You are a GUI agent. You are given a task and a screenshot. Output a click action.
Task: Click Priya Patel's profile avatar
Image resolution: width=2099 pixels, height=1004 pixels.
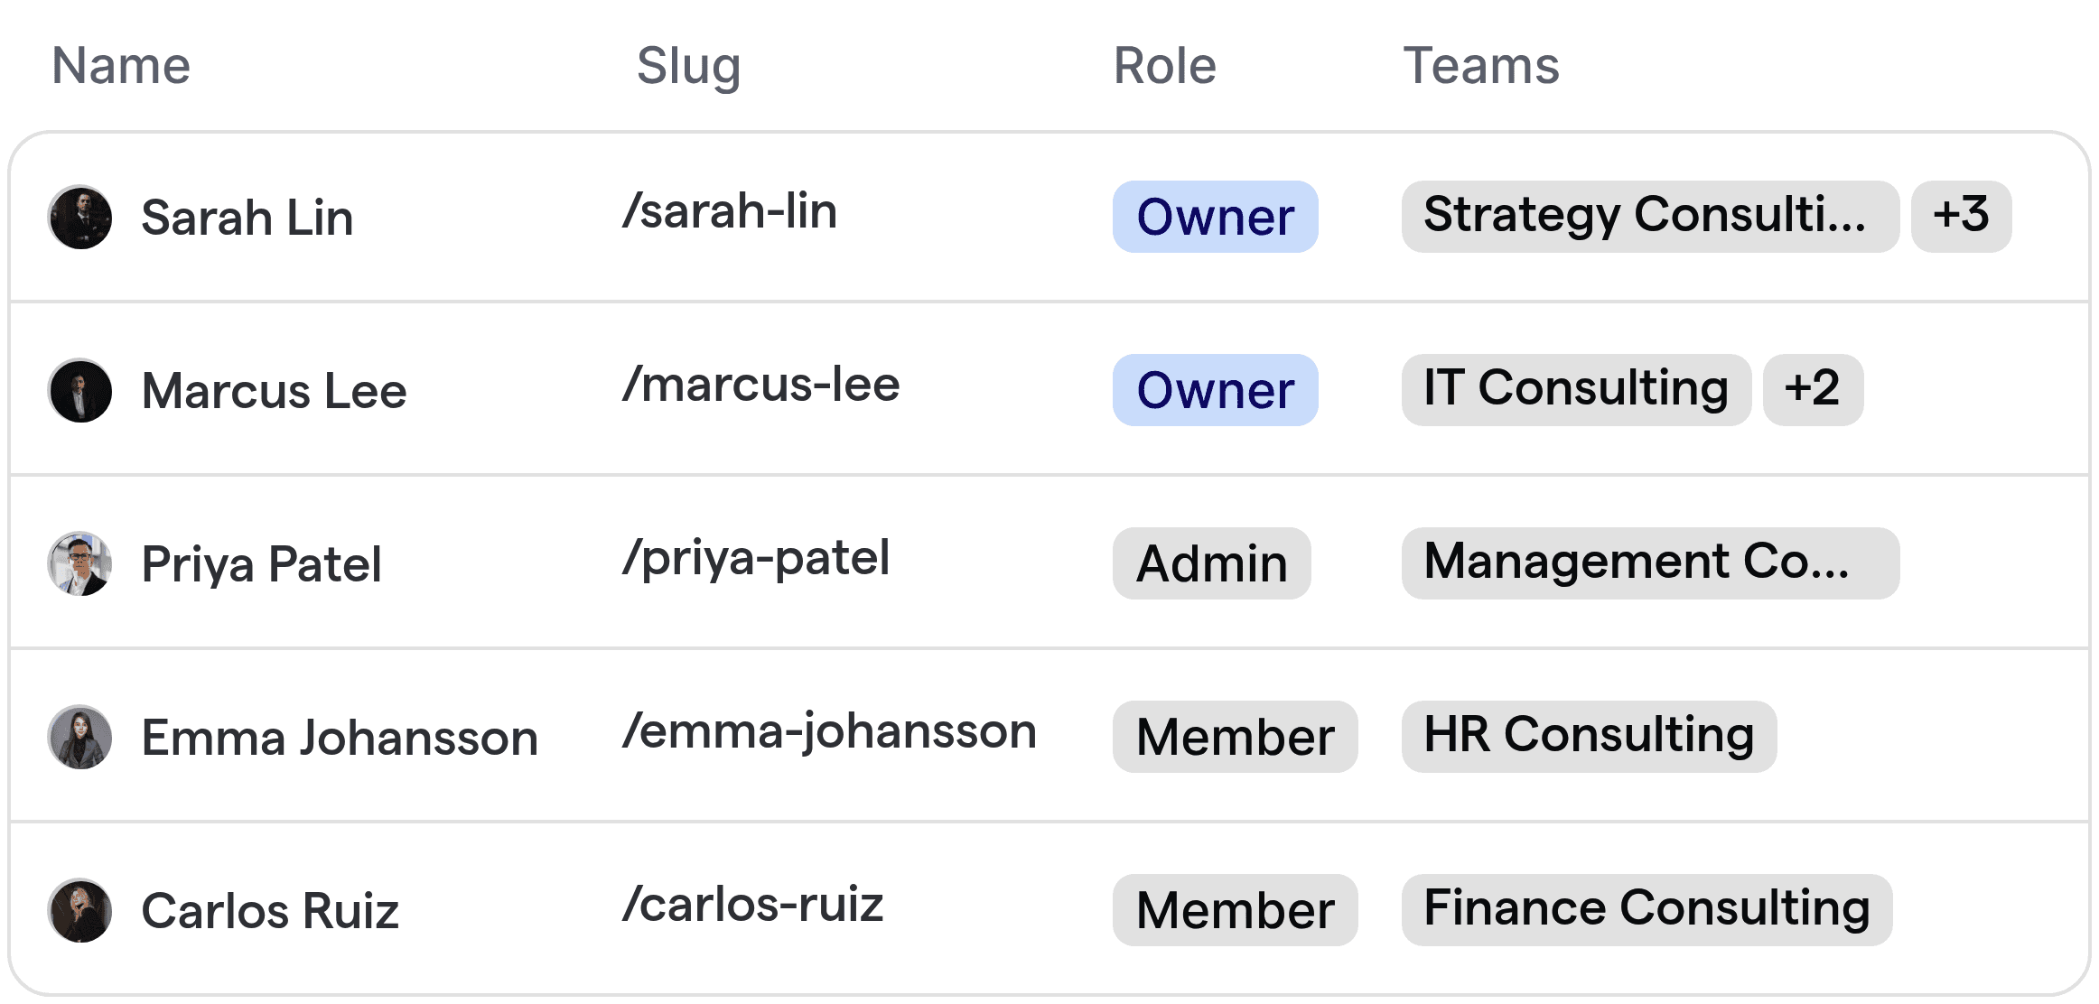(79, 563)
